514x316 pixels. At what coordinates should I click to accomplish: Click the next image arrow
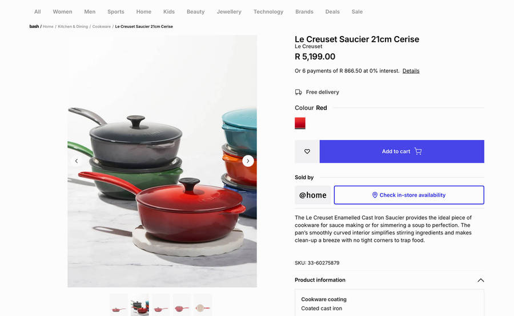tap(248, 161)
